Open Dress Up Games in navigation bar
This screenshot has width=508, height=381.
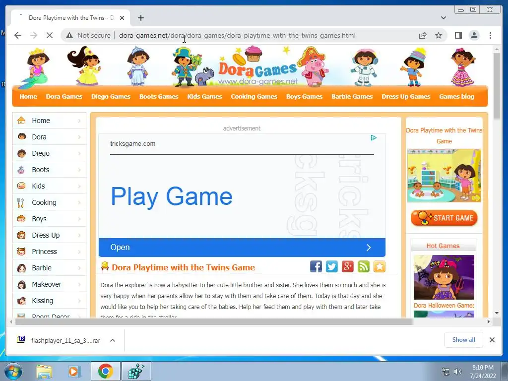coord(406,97)
